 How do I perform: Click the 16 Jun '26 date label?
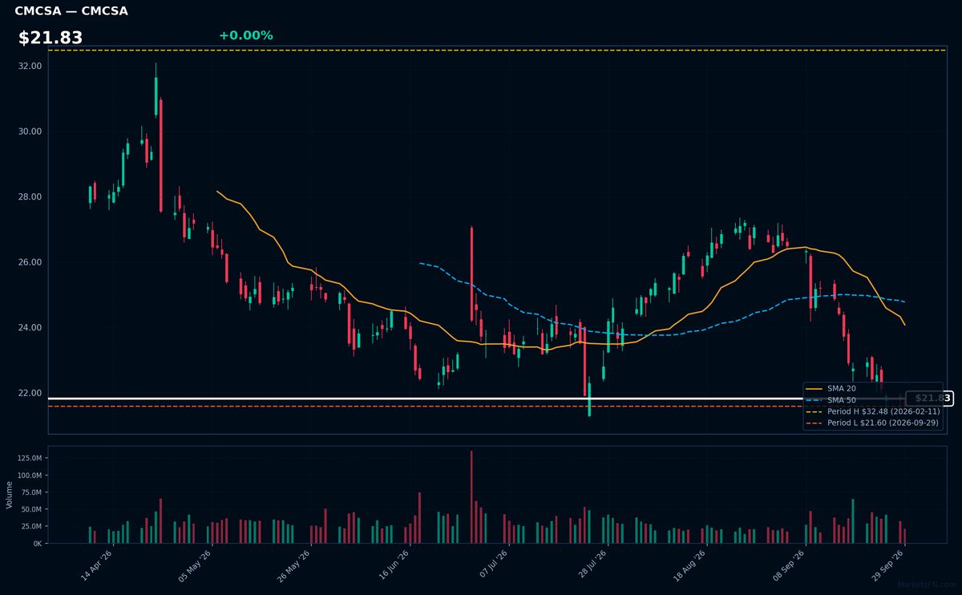click(x=393, y=565)
